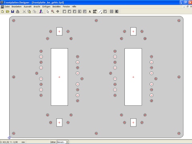Click the blue origin marker at panel corner
The image size is (192, 144).
point(9,138)
